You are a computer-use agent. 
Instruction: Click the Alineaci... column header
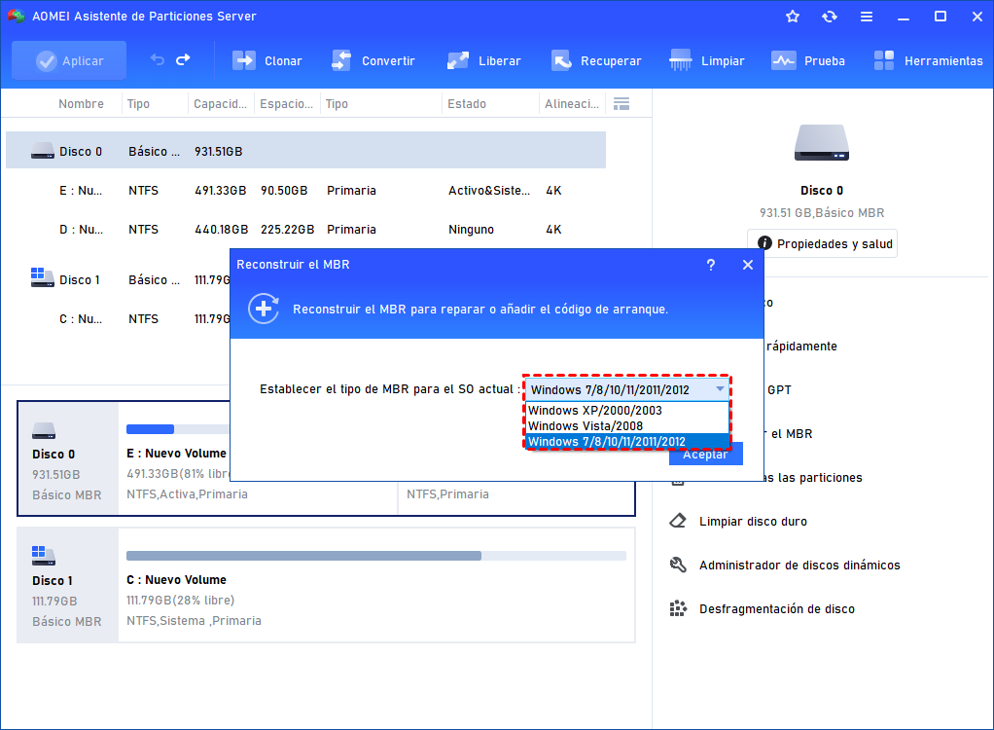[x=572, y=104]
